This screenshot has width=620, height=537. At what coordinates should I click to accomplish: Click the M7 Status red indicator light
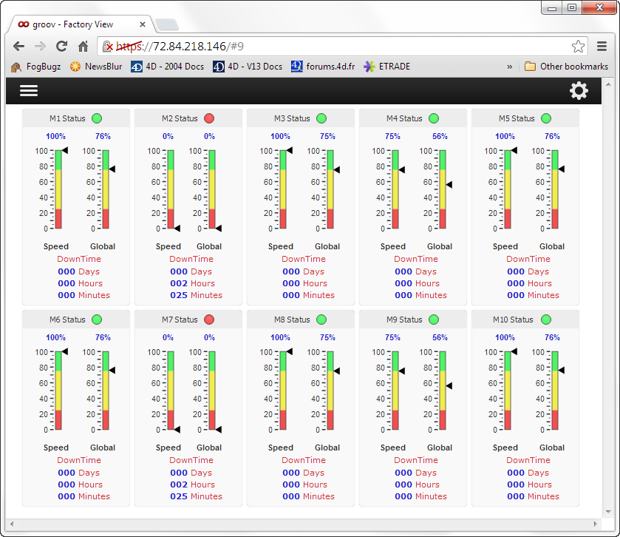coord(209,320)
